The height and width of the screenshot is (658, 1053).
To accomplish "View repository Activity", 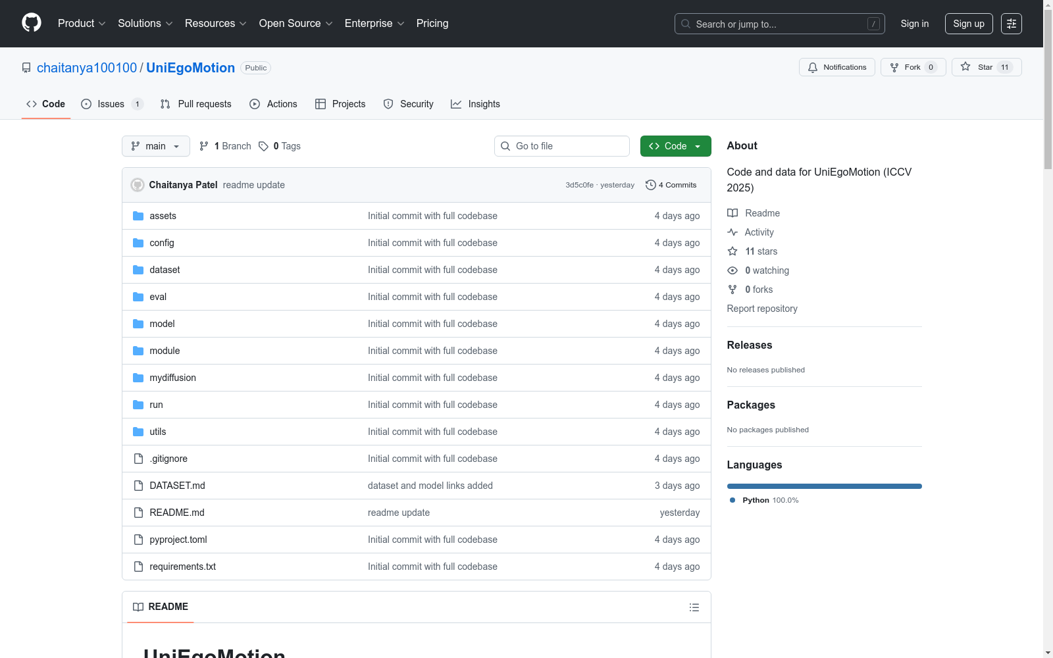I will 751,232.
